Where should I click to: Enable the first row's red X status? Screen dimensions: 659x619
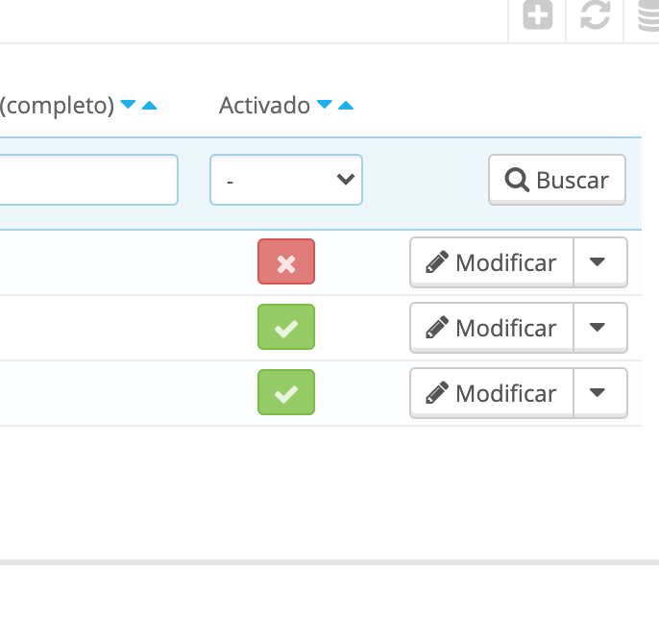(286, 262)
